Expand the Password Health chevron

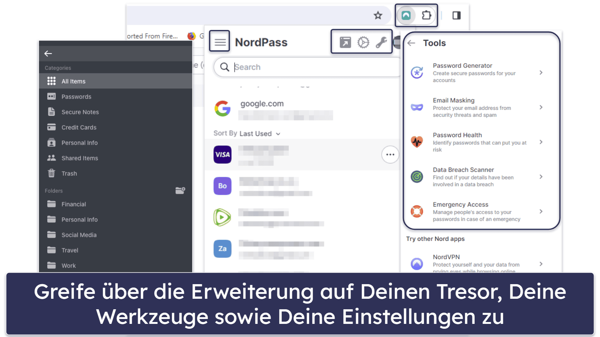pos(541,142)
